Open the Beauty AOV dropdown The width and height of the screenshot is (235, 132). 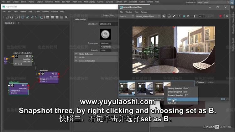tap(127, 16)
